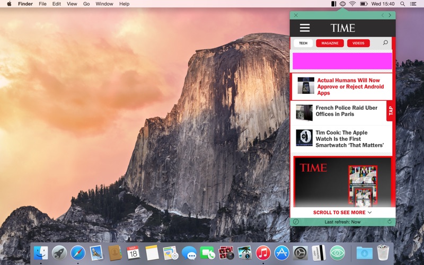Open Notes from the Dock
424x265 pixels.
[x=152, y=253]
